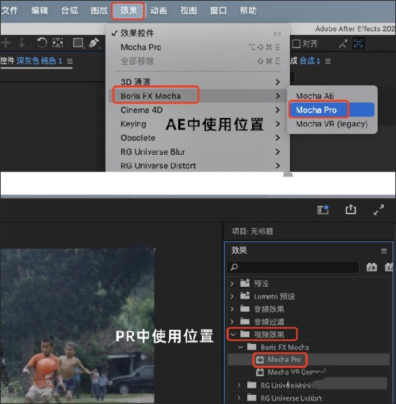The image size is (396, 404).
Task: Select the vertical move tool icon
Action: click(22, 43)
